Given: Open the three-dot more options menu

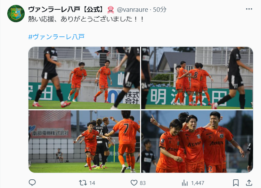Looking at the screenshot, I should (x=249, y=9).
